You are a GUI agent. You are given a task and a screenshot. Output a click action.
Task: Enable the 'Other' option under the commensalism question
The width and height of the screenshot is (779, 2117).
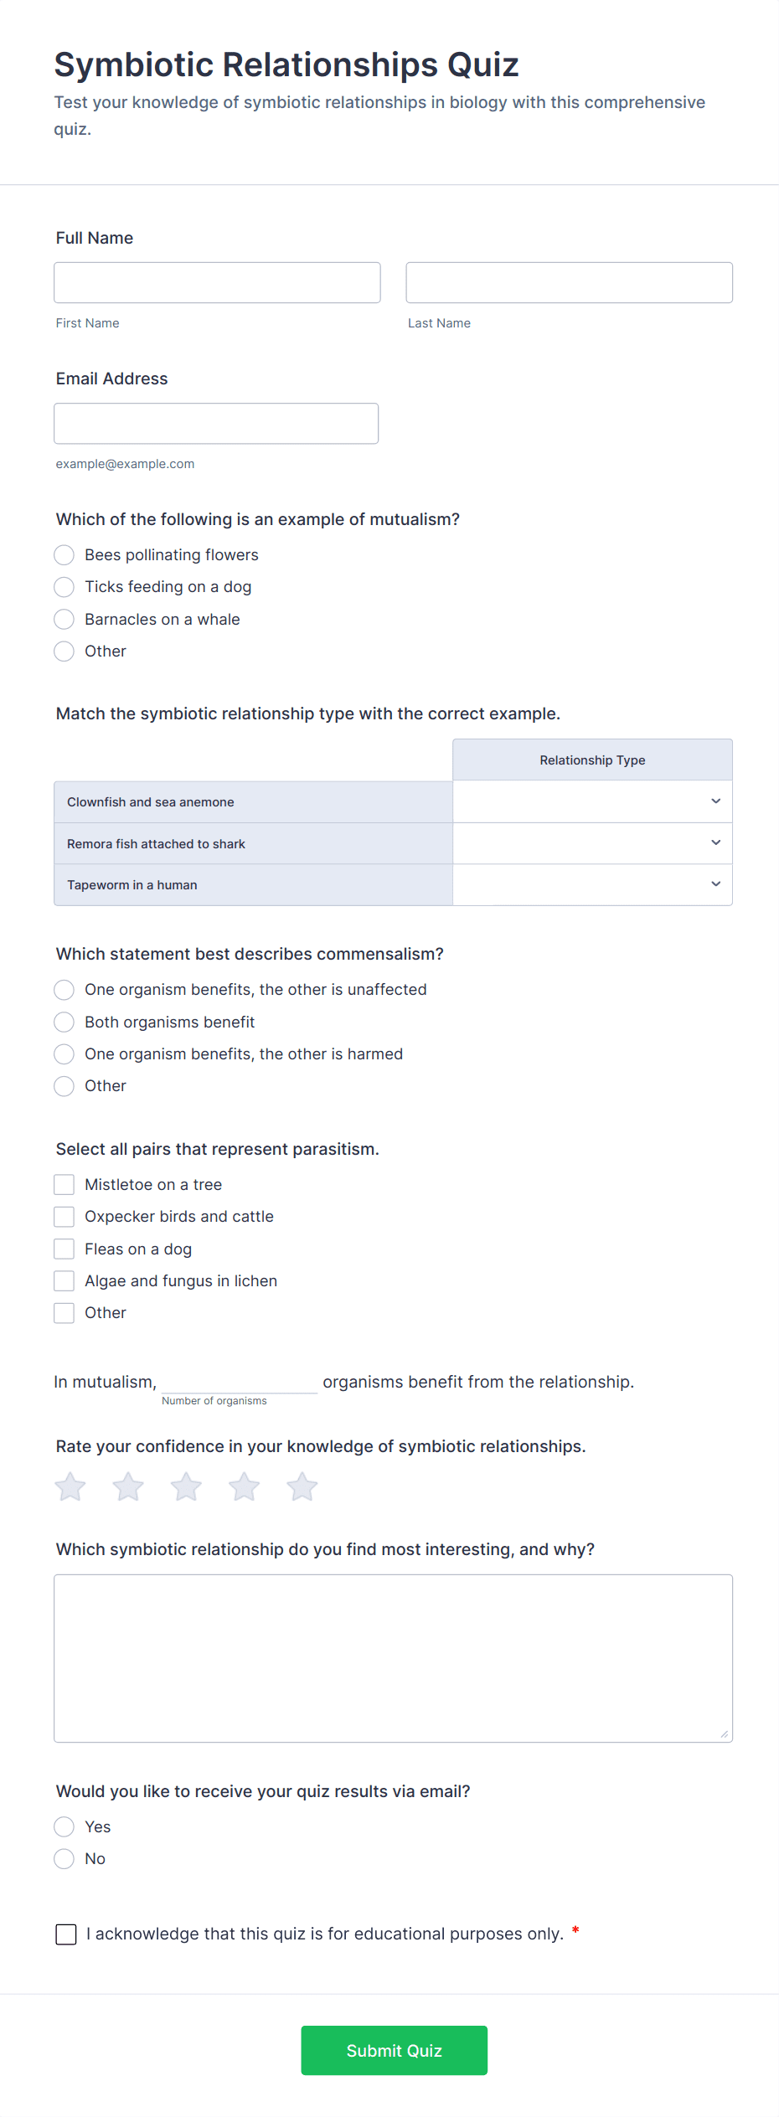64,1086
